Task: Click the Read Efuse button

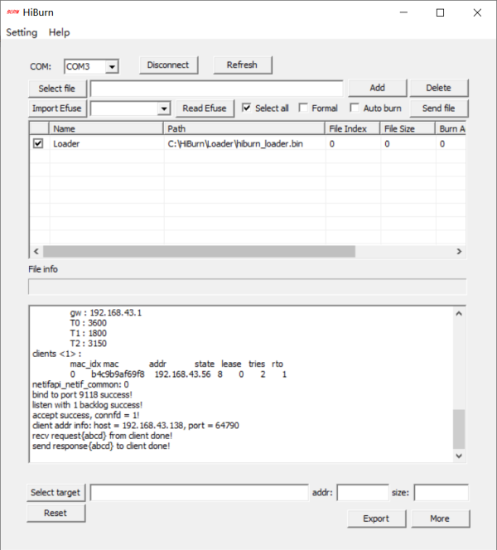Action: (x=205, y=109)
